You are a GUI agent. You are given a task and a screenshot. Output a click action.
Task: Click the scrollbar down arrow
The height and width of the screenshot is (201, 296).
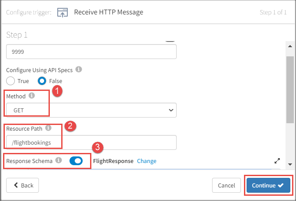pos(289,164)
